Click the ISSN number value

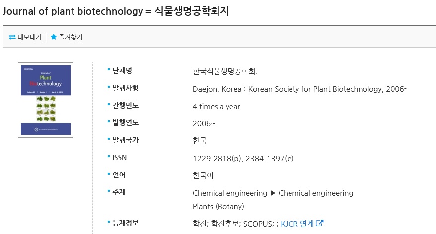(x=243, y=158)
